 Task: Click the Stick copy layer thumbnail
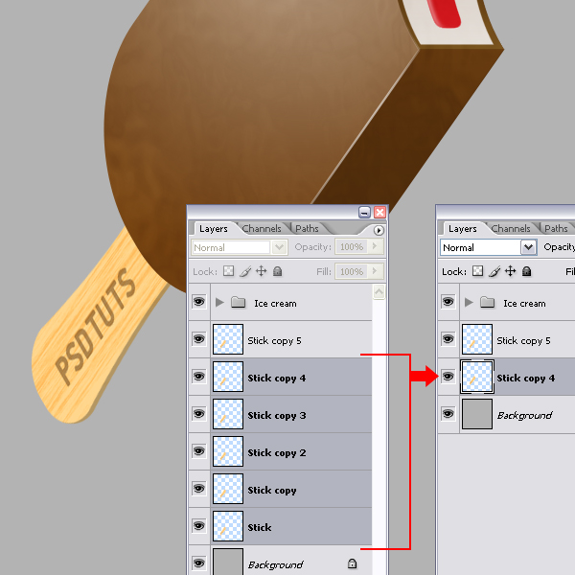[x=228, y=489]
